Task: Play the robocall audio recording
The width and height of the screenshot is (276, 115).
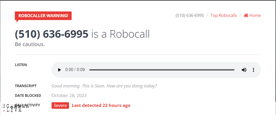Action: click(x=59, y=70)
